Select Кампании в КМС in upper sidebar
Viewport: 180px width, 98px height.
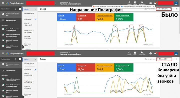click(11, 20)
